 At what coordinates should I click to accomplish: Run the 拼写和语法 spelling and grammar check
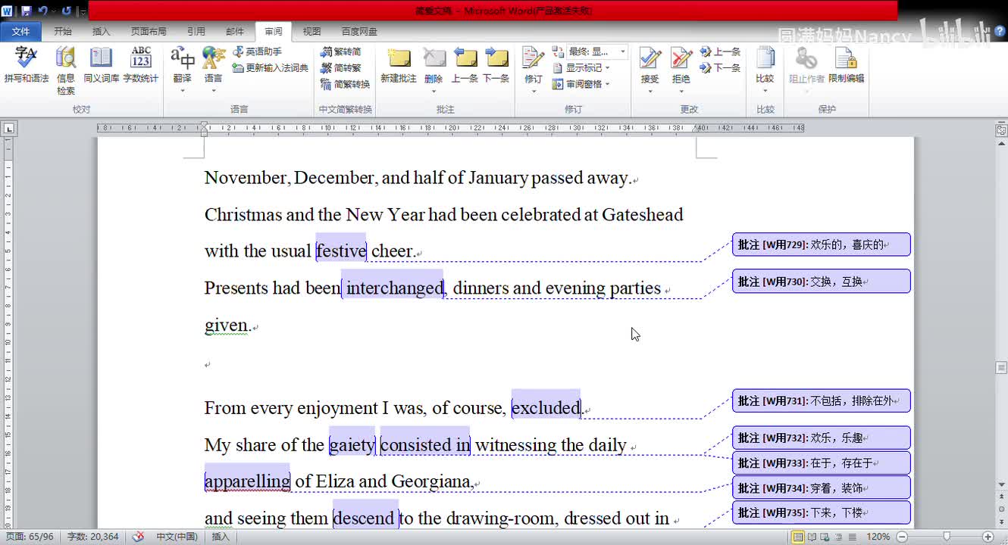[26, 66]
